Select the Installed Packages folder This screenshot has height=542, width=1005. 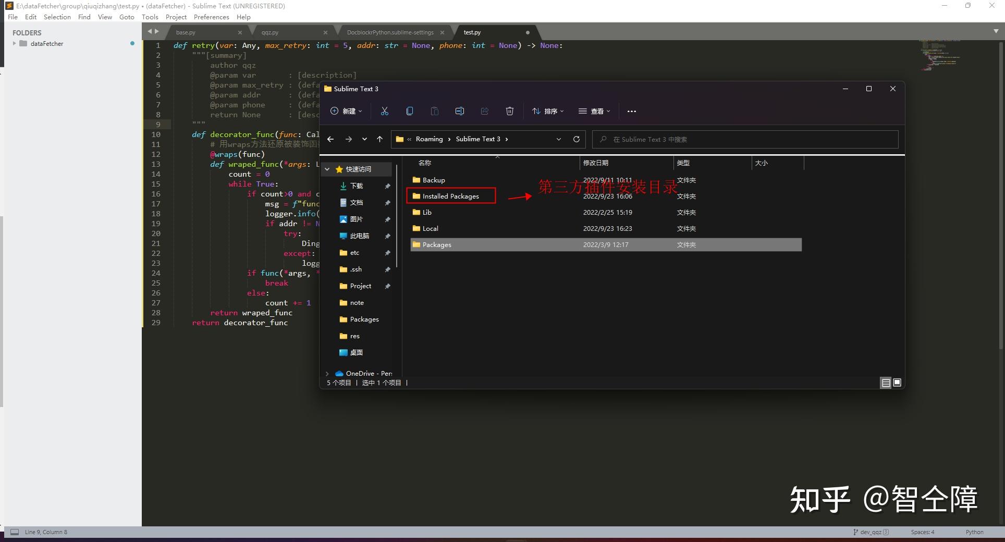click(x=451, y=196)
